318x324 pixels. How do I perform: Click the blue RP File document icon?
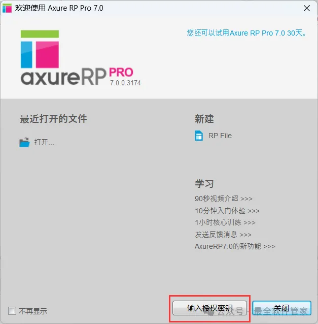199,136
